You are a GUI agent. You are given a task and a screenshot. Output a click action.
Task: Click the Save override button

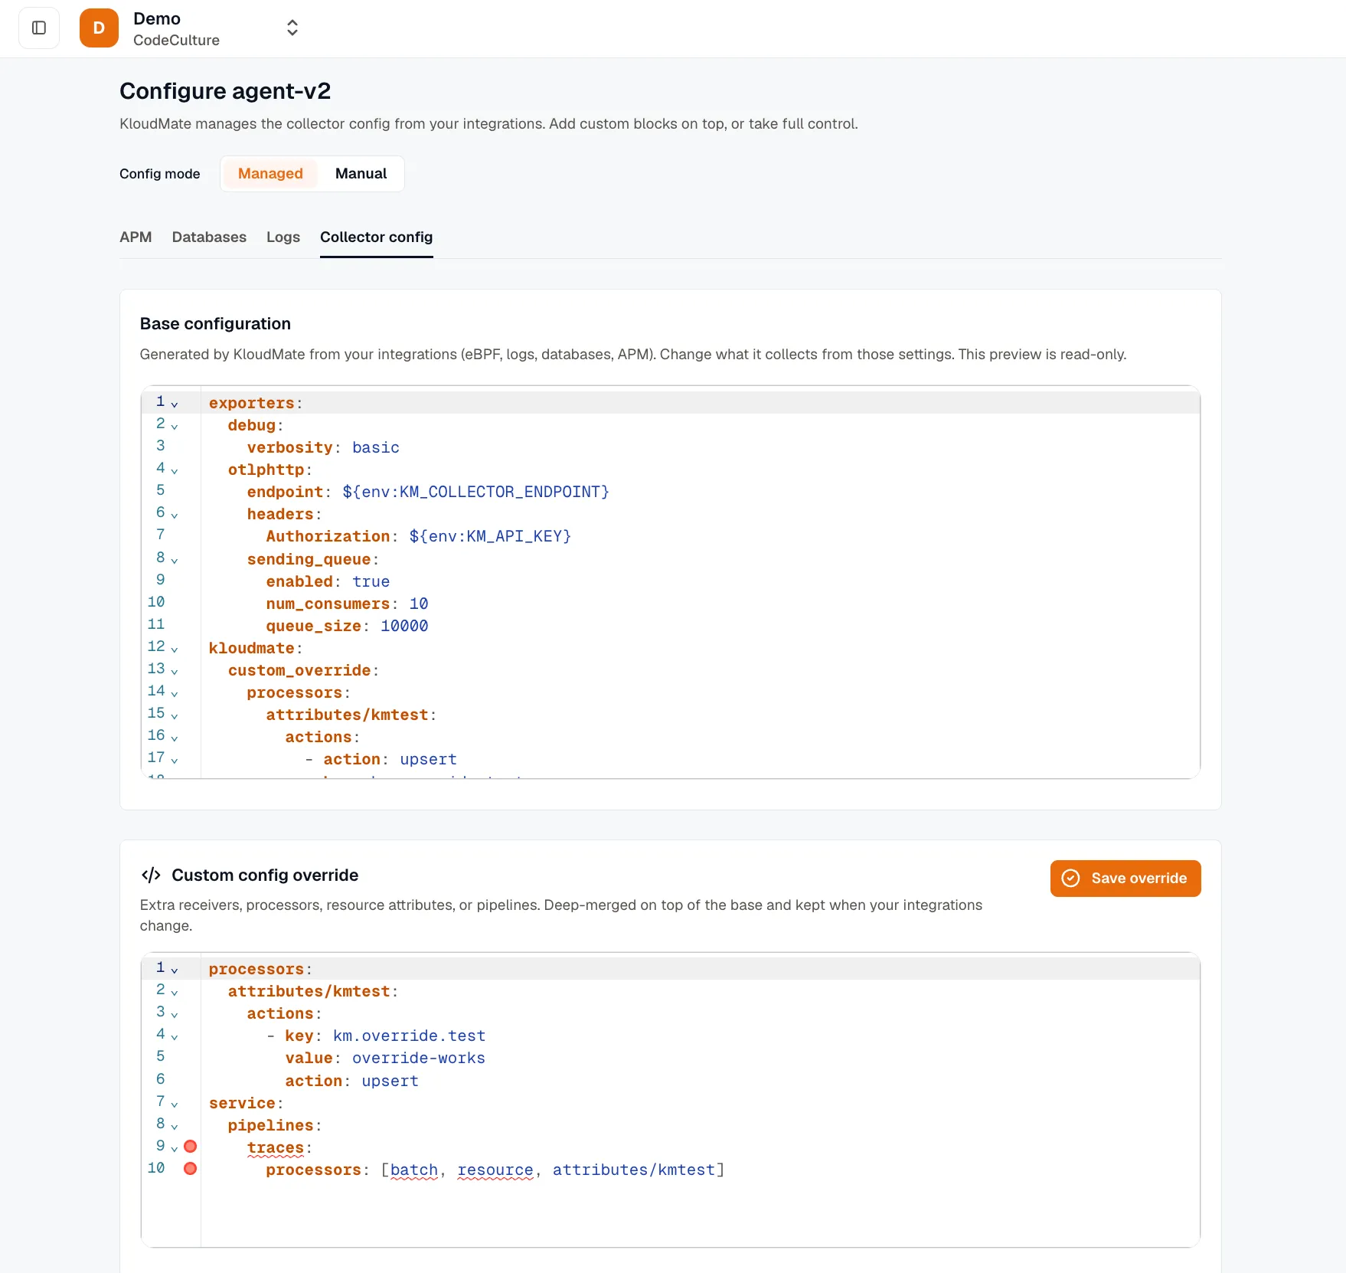point(1125,879)
